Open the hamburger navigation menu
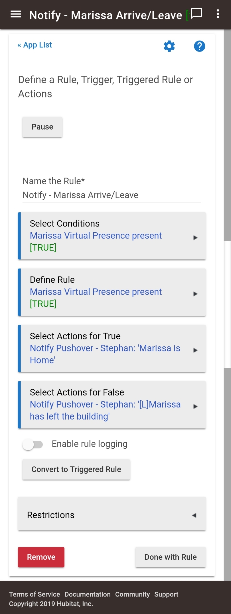The height and width of the screenshot is (614, 231). [16, 14]
